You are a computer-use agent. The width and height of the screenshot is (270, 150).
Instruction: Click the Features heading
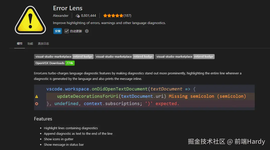(x=43, y=119)
